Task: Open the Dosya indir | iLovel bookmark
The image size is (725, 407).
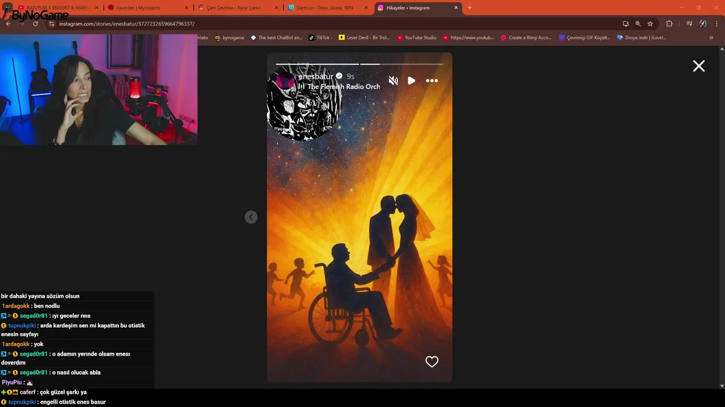Action: [x=641, y=38]
